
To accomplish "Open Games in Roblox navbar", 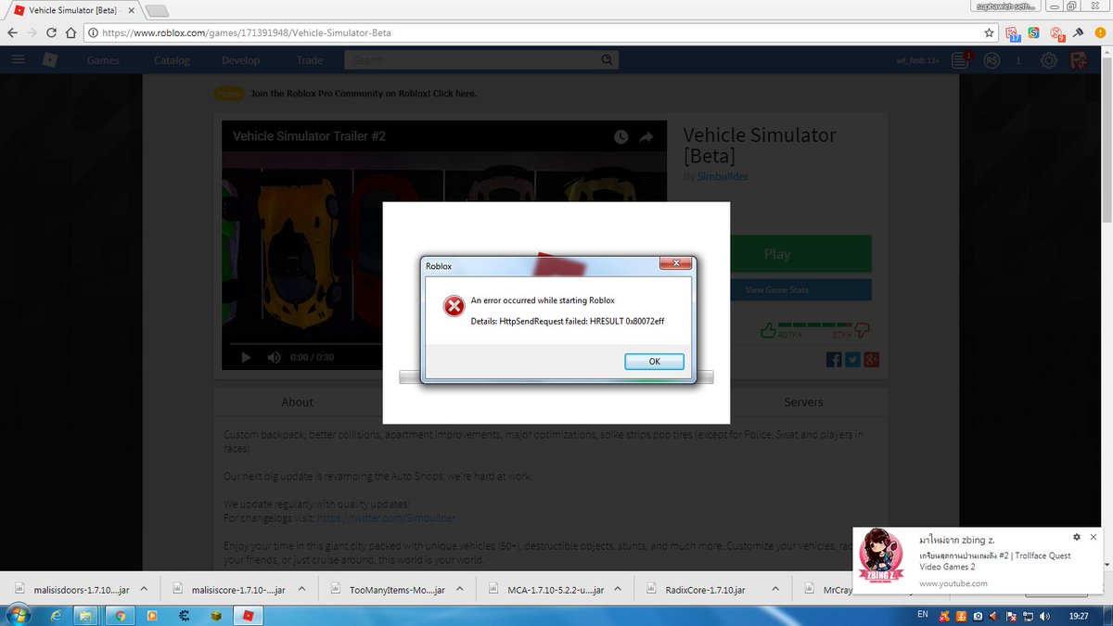I will pos(103,60).
